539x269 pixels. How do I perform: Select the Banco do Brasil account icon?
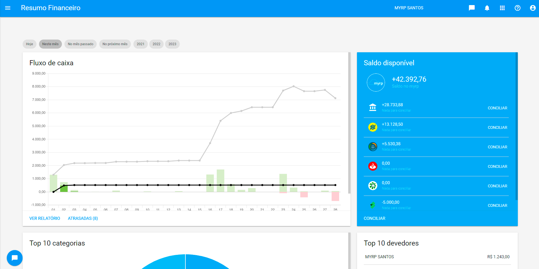click(373, 127)
